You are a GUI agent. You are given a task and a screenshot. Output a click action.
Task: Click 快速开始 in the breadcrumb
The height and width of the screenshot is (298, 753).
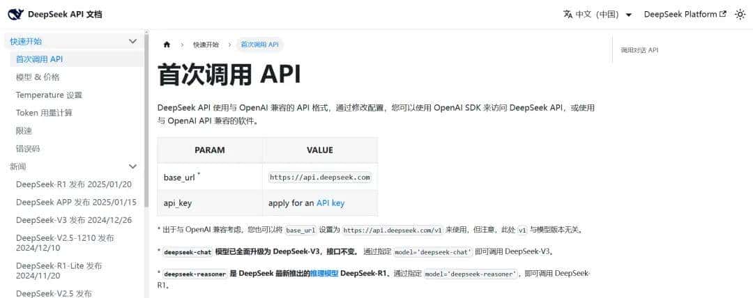(x=206, y=45)
